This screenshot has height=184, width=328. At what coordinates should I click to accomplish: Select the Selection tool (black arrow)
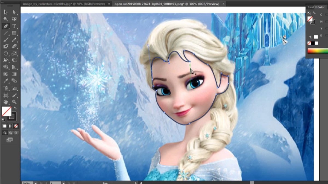point(6,12)
